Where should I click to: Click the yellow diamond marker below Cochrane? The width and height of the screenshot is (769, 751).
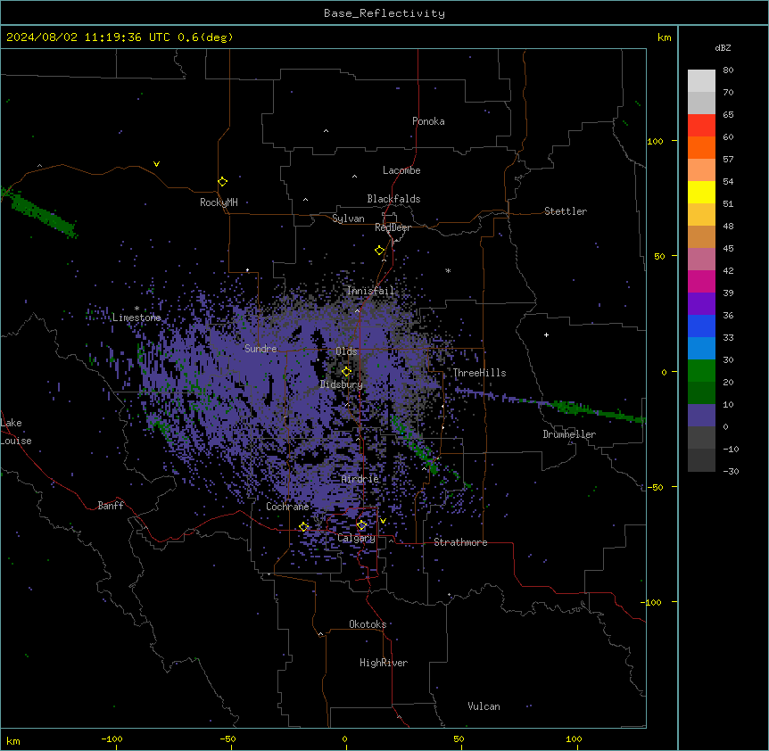[x=304, y=526]
